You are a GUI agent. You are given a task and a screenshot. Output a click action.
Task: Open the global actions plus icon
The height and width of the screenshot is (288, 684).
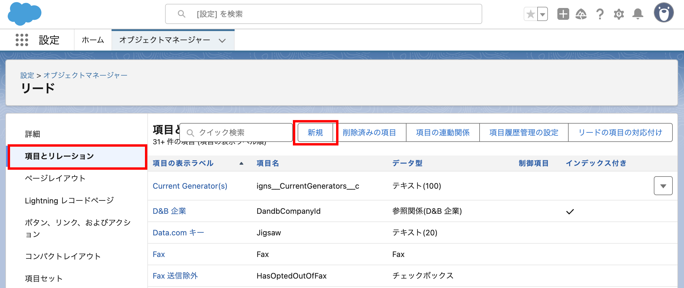(x=563, y=14)
